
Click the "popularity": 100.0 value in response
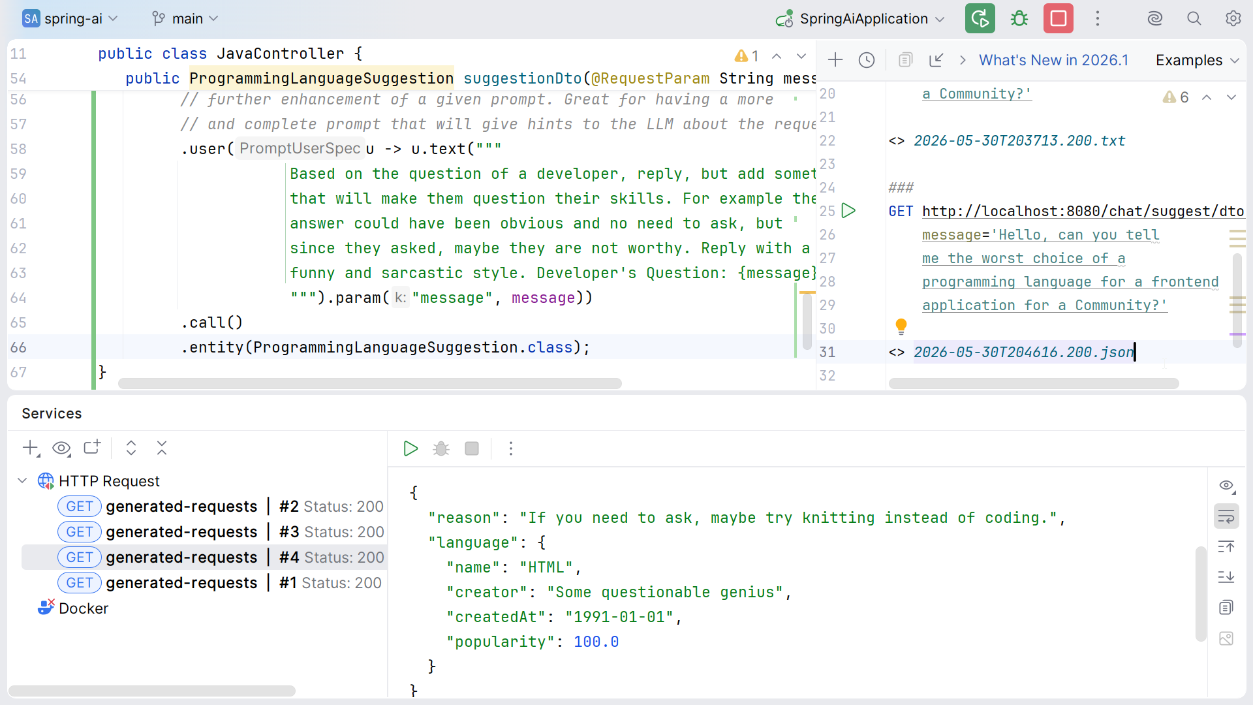pos(596,642)
